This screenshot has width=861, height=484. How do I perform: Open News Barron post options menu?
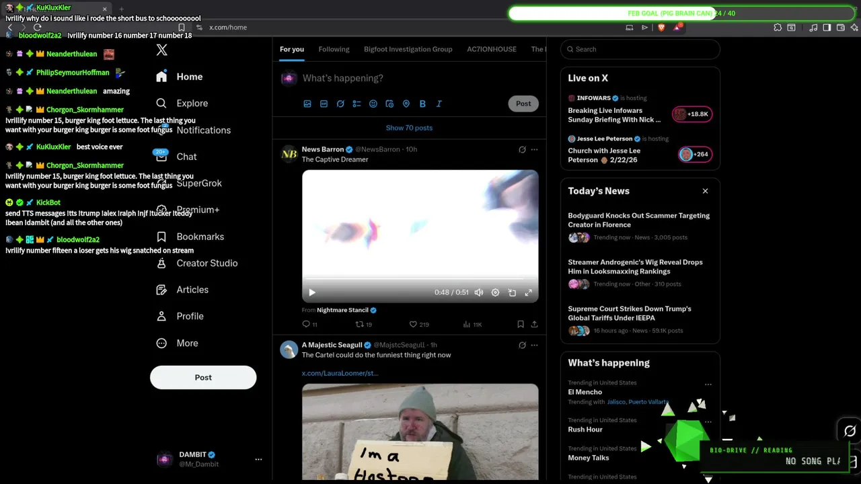coord(535,149)
